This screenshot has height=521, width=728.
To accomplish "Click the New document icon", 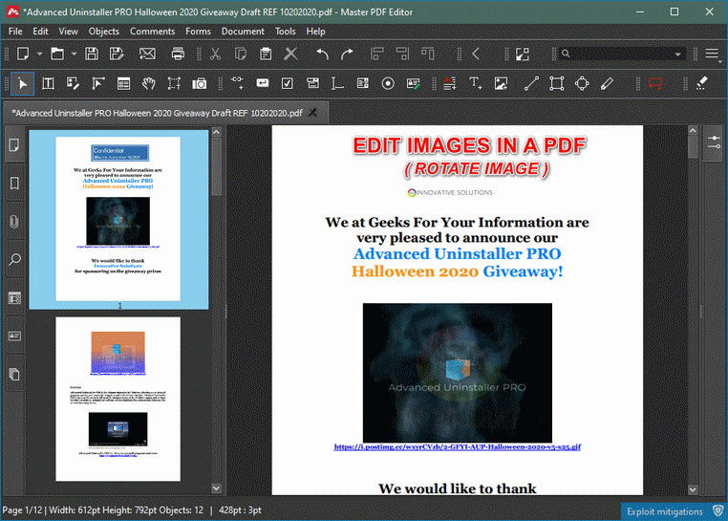I will (x=23, y=54).
